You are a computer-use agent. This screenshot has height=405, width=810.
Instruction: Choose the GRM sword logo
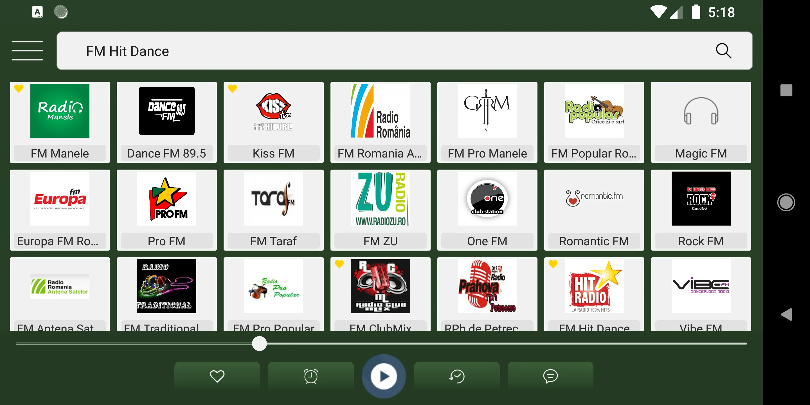487,111
